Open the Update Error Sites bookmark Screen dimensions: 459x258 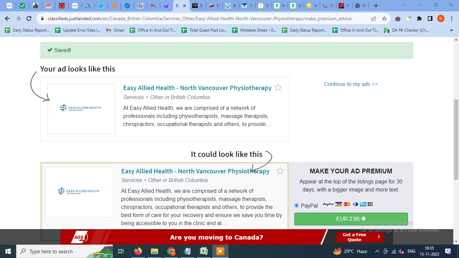tap(78, 30)
